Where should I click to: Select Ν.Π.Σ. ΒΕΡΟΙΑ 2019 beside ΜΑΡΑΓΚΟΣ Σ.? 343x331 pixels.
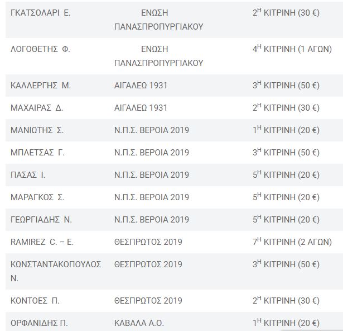click(x=152, y=197)
